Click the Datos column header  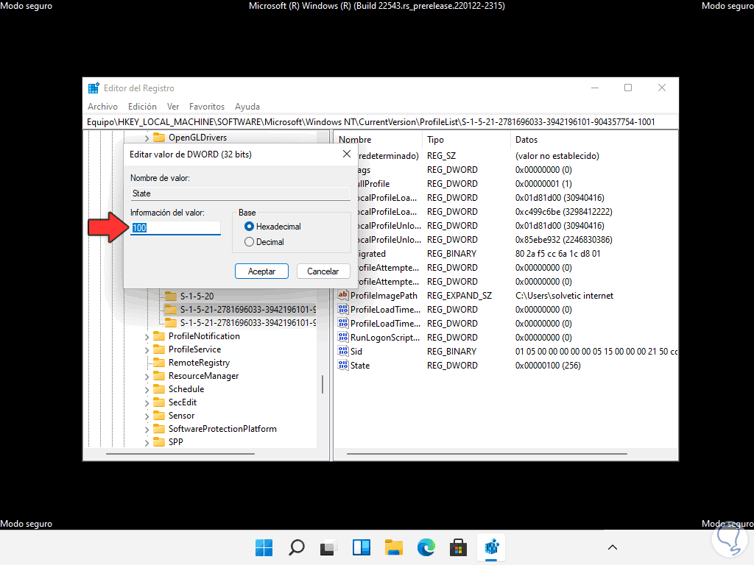click(594, 140)
